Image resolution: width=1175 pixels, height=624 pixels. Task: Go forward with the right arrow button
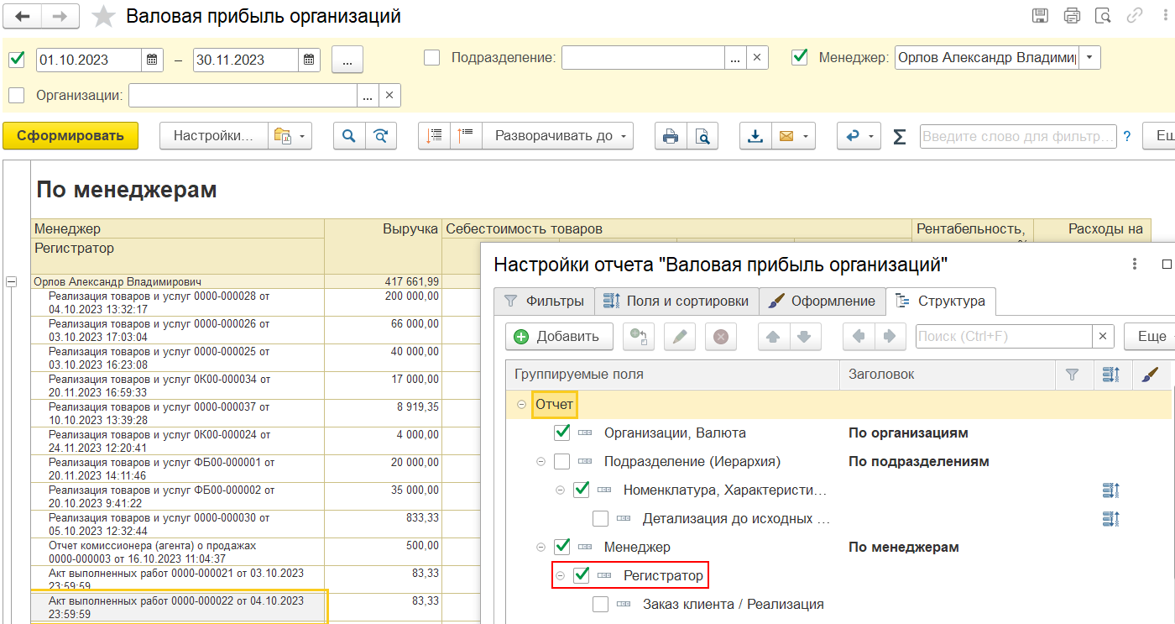click(x=60, y=16)
